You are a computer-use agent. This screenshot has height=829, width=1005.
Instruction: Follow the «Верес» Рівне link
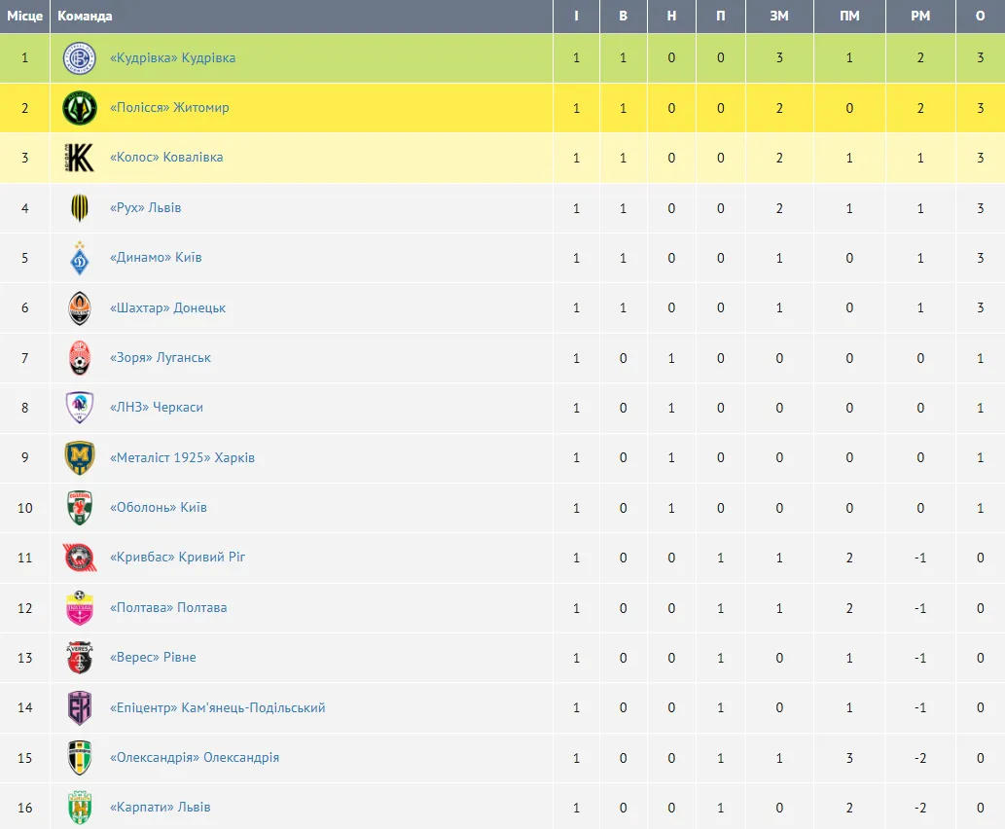[x=153, y=657]
